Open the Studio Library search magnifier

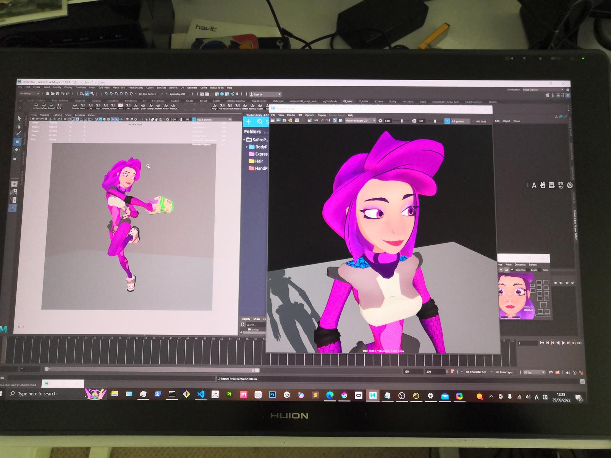[260, 122]
